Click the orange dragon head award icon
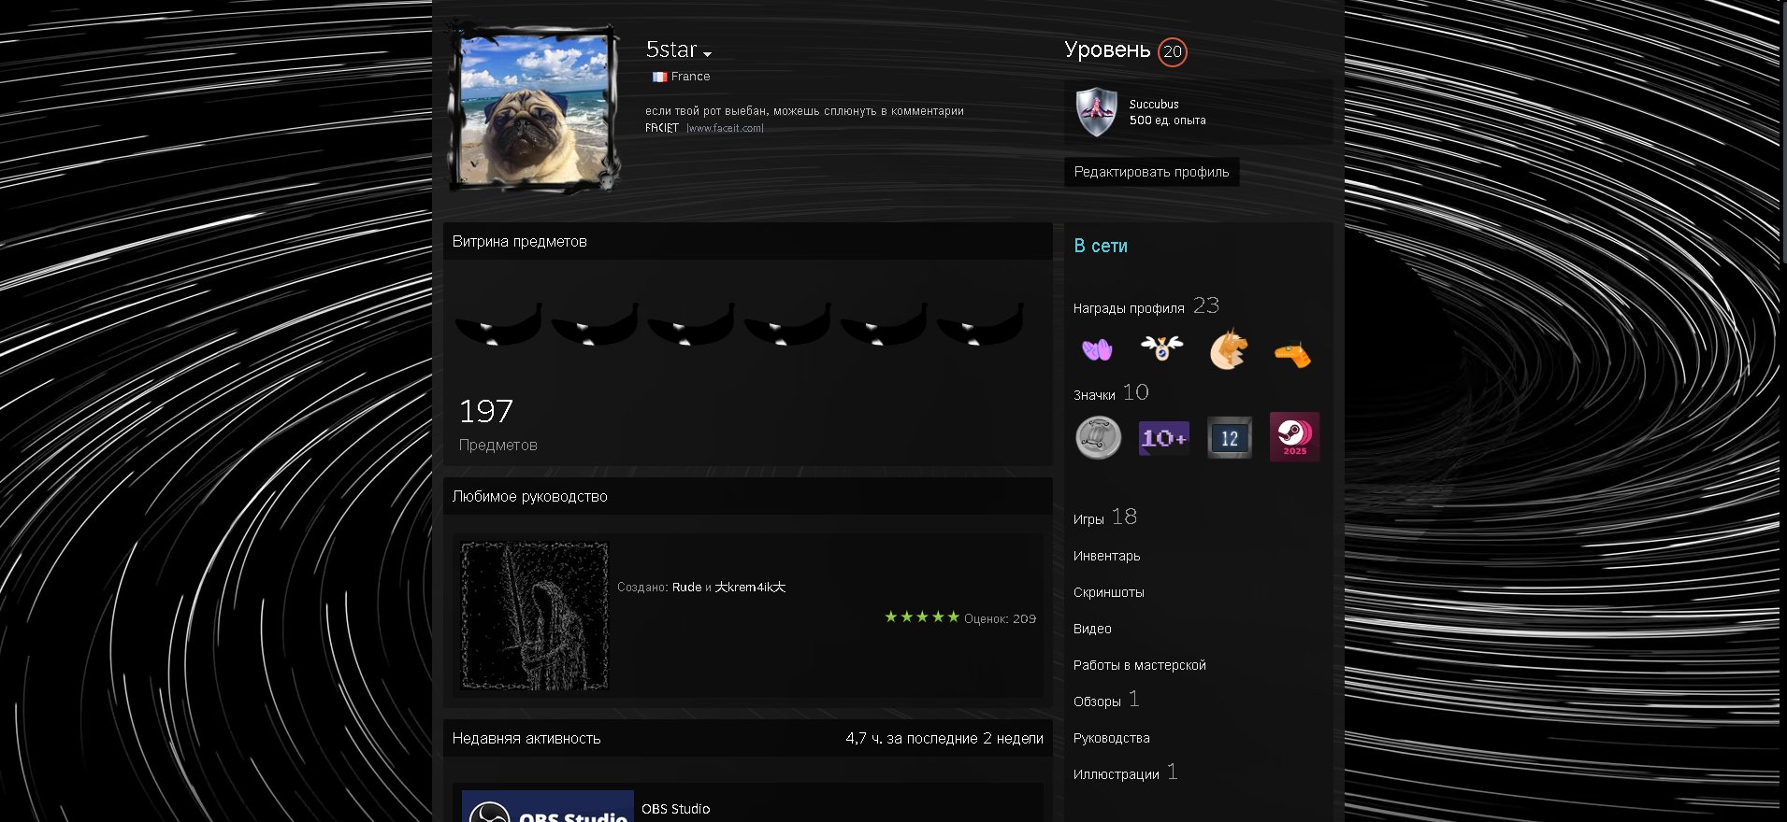Image resolution: width=1787 pixels, height=822 pixels. (1228, 349)
